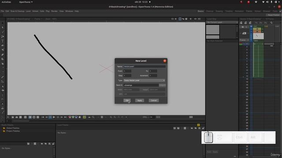The height and width of the screenshot is (158, 282).
Task: Click the first new-level icon in xsheet toolbar
Action: coord(241,23)
